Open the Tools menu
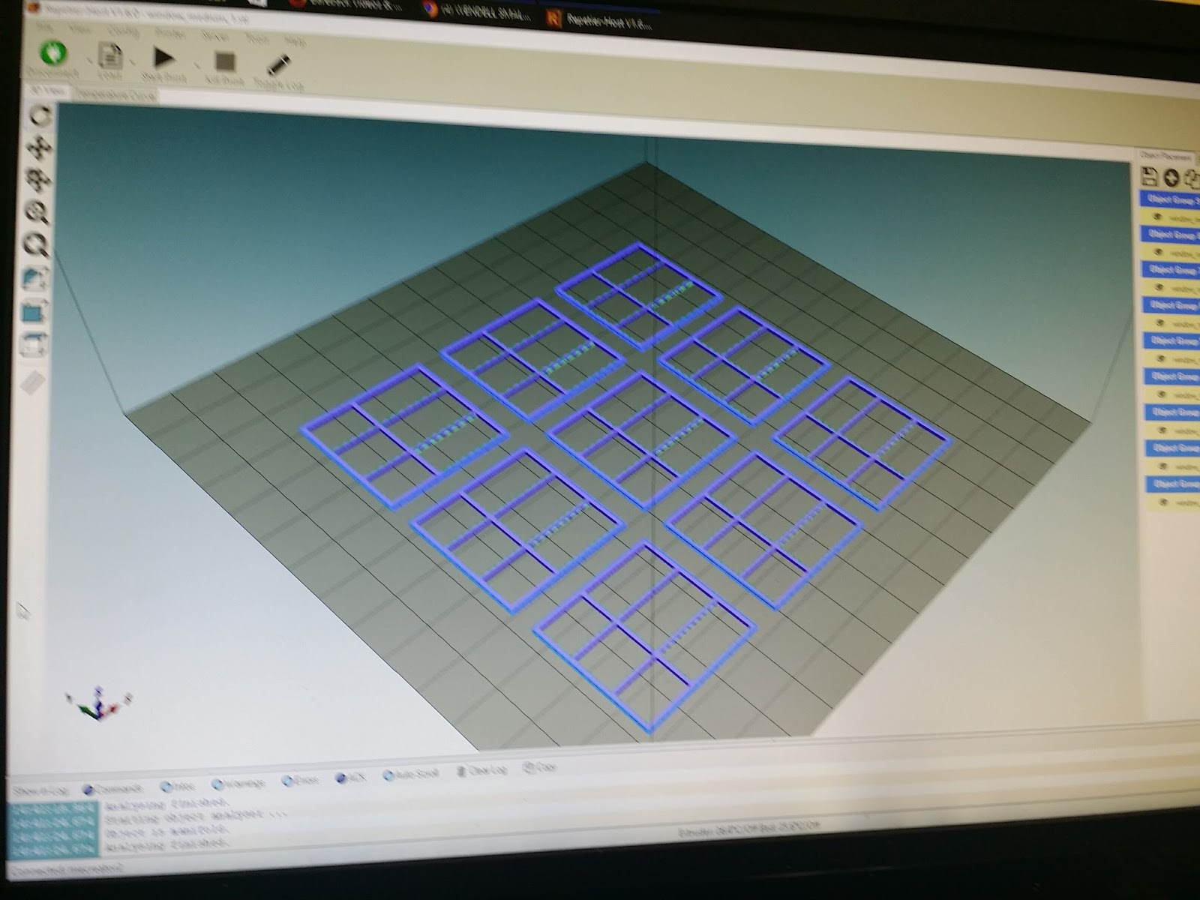Screen dimensions: 1200x900 click(257, 38)
